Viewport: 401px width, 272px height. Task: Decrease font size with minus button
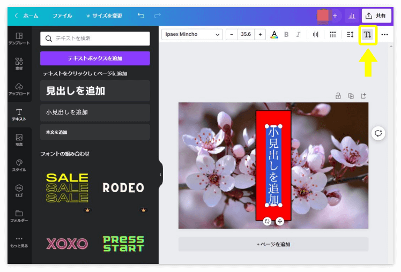point(232,34)
